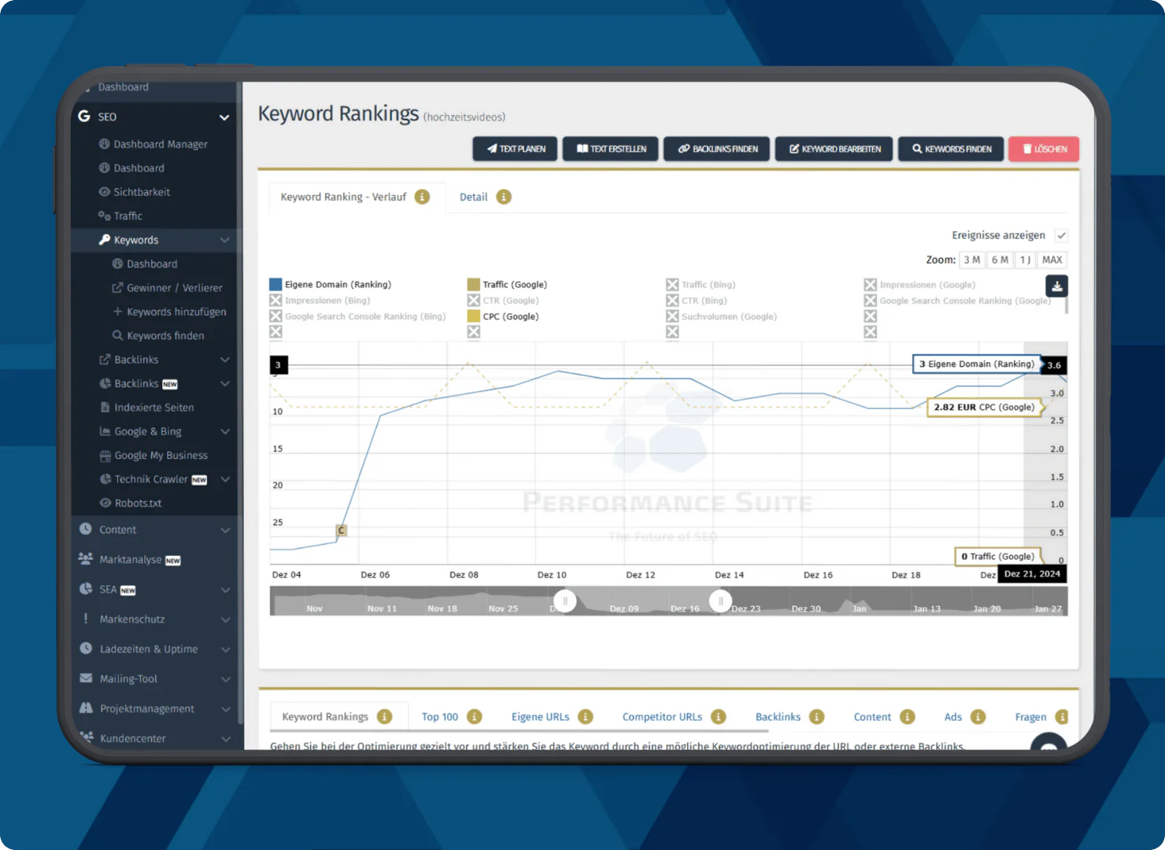Click the Mailing-Tool envelope icon
The height and width of the screenshot is (850, 1165).
pos(86,678)
